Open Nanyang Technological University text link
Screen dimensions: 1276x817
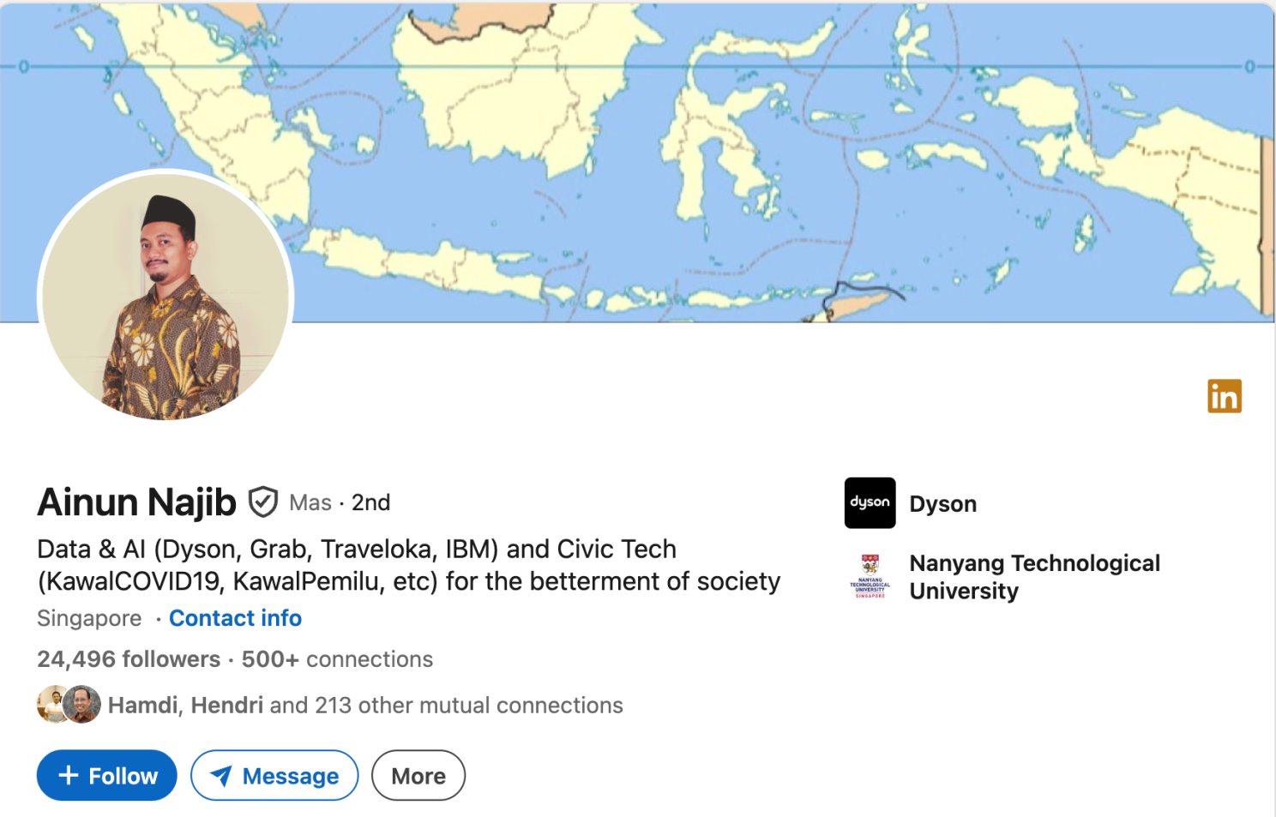pos(1034,577)
